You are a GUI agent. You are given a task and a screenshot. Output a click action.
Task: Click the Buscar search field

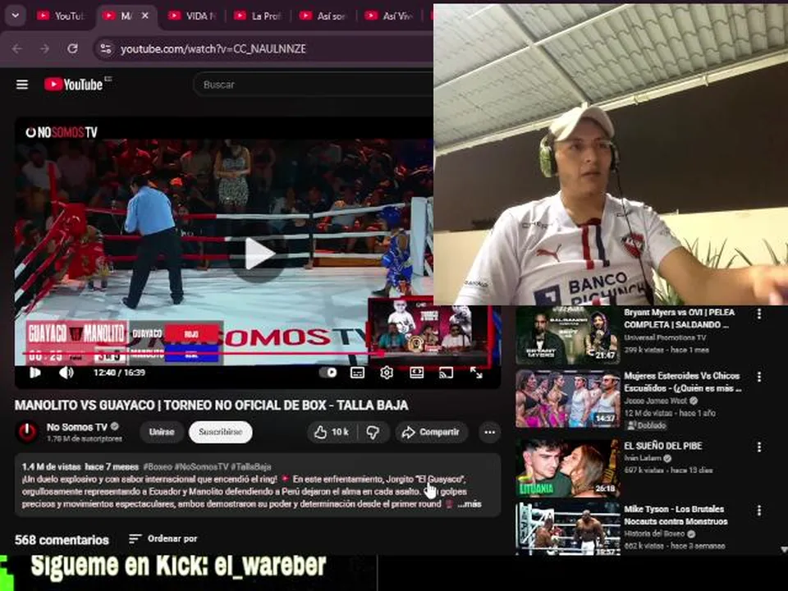pos(312,85)
